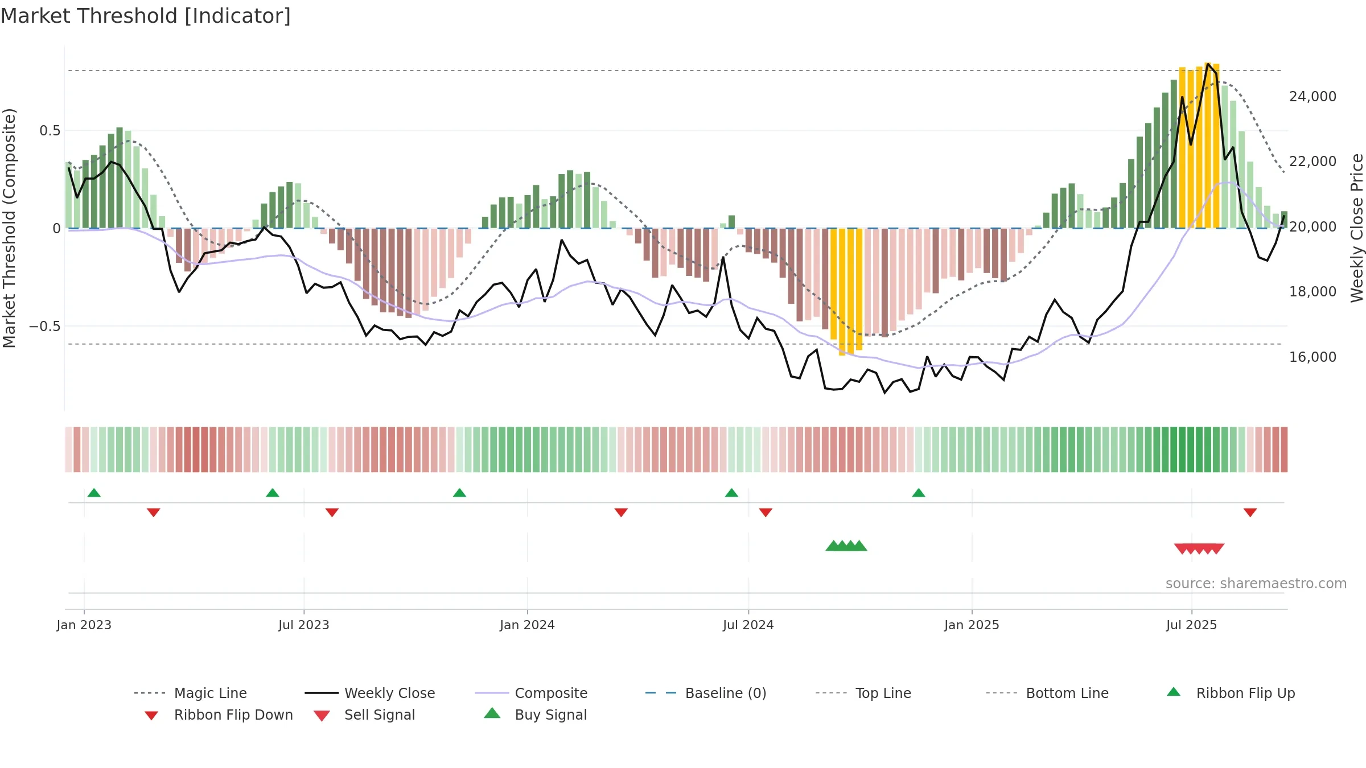This screenshot has width=1366, height=768.
Task: Click the Jan 2023 axis label
Action: [x=84, y=625]
